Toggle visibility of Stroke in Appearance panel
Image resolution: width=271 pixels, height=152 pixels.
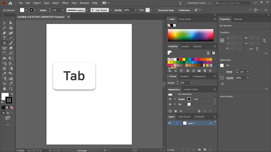click(x=170, y=99)
